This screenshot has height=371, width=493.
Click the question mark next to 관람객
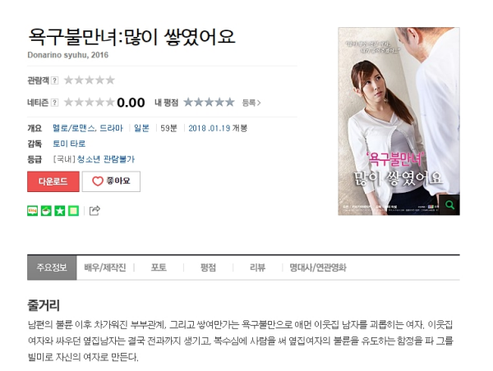(54, 80)
